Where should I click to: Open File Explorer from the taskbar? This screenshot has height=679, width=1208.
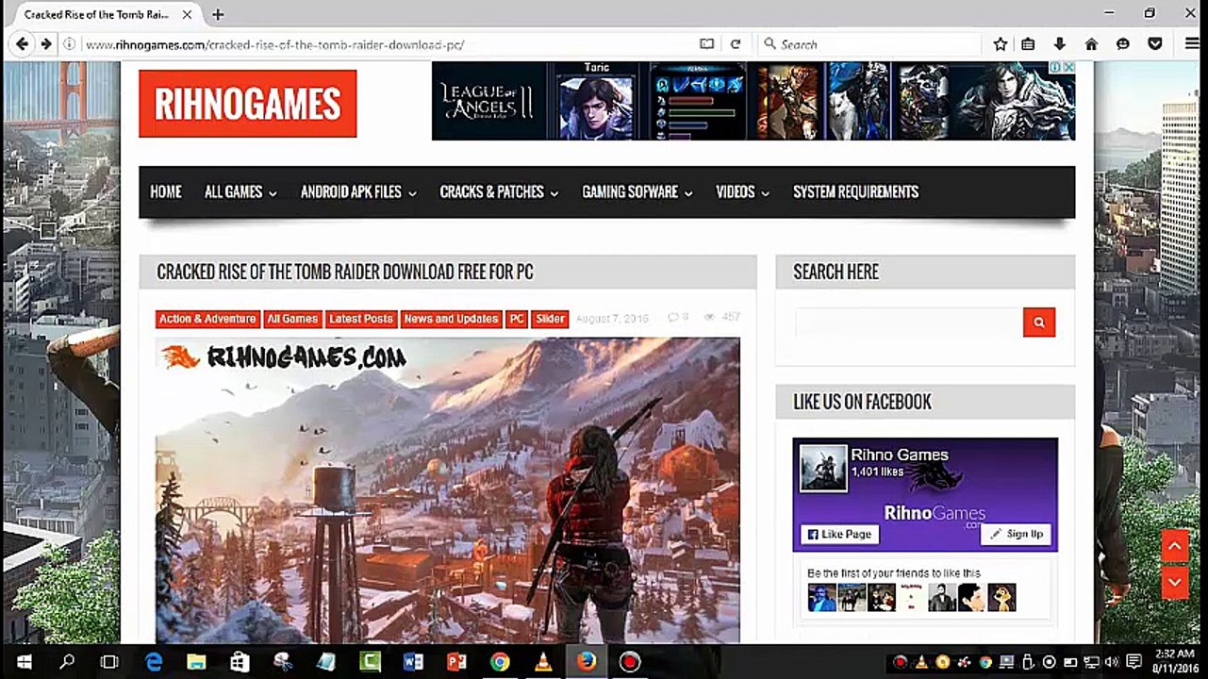tap(196, 662)
